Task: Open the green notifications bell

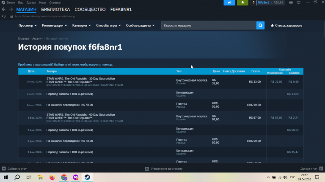Action: coord(242,3)
